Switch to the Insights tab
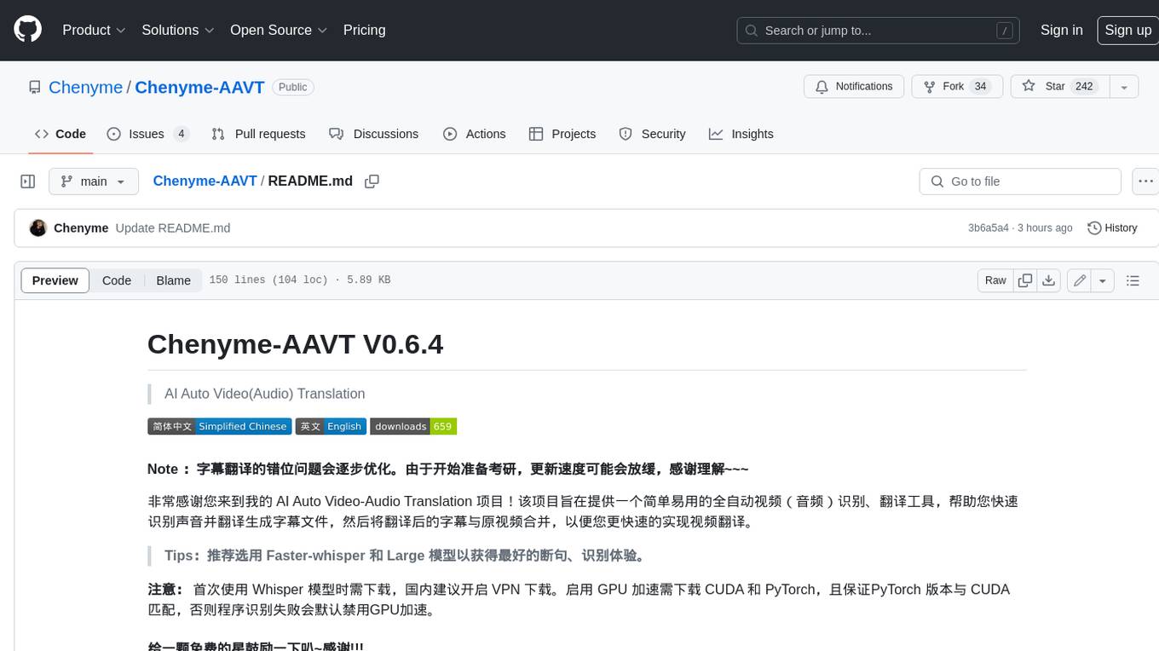 741,134
